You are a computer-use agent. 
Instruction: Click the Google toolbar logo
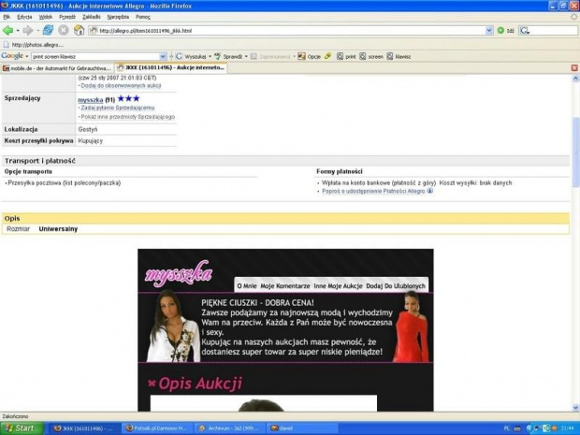(12, 56)
